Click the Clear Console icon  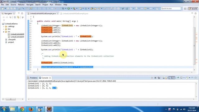pyautogui.click(x=164, y=78)
